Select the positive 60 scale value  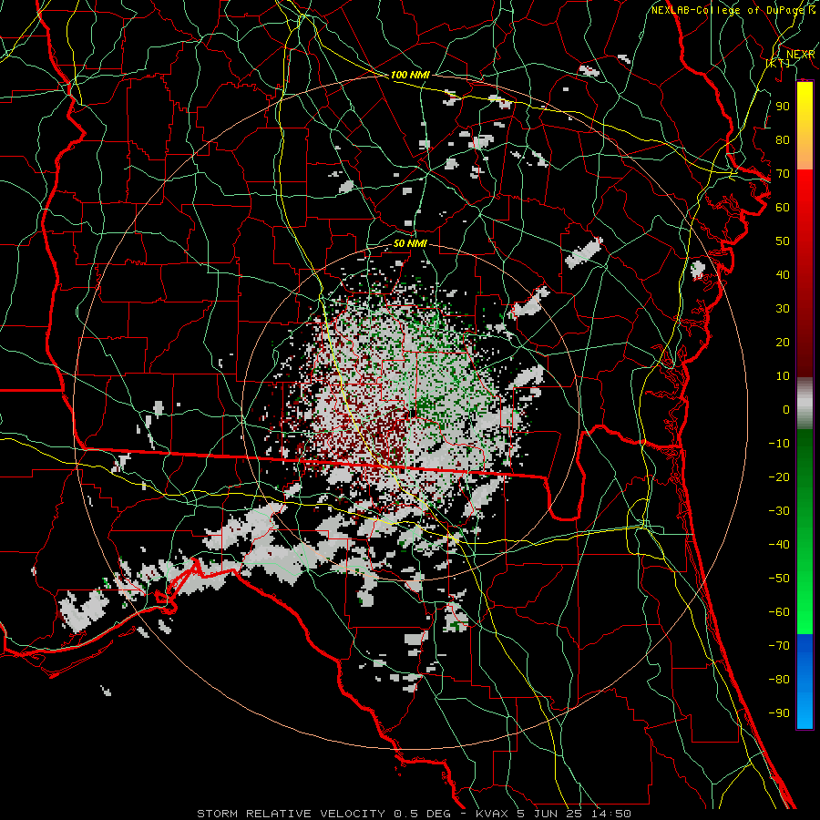click(x=783, y=208)
